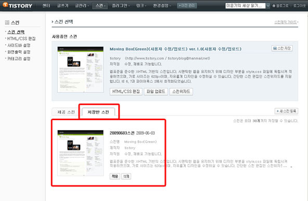308x201 pixels.
Task: Click the saved skin 20090603스킨 thumbnail
Action: click(80, 153)
